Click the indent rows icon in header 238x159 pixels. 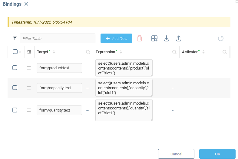pos(29,52)
